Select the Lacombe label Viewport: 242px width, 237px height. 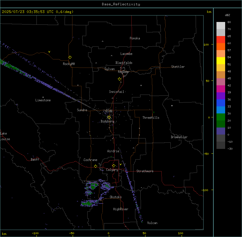click(126, 54)
